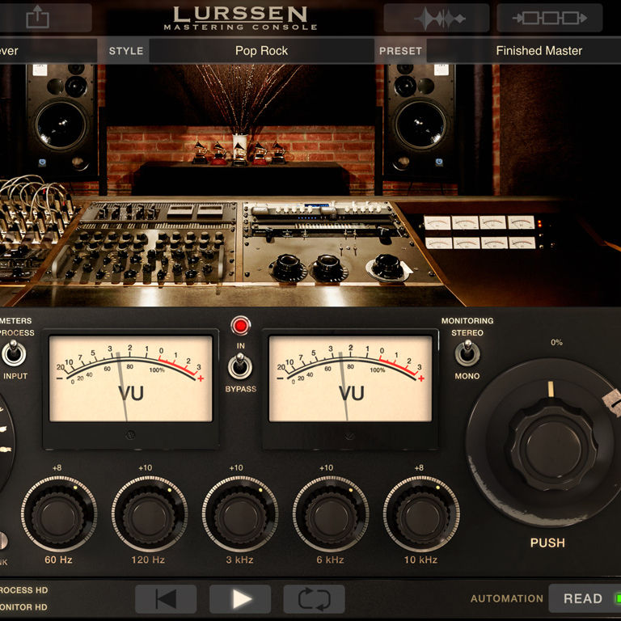Screen dimensions: 621x621
Task: Click the +10 value above 6 kHz knob
Action: coord(327,467)
